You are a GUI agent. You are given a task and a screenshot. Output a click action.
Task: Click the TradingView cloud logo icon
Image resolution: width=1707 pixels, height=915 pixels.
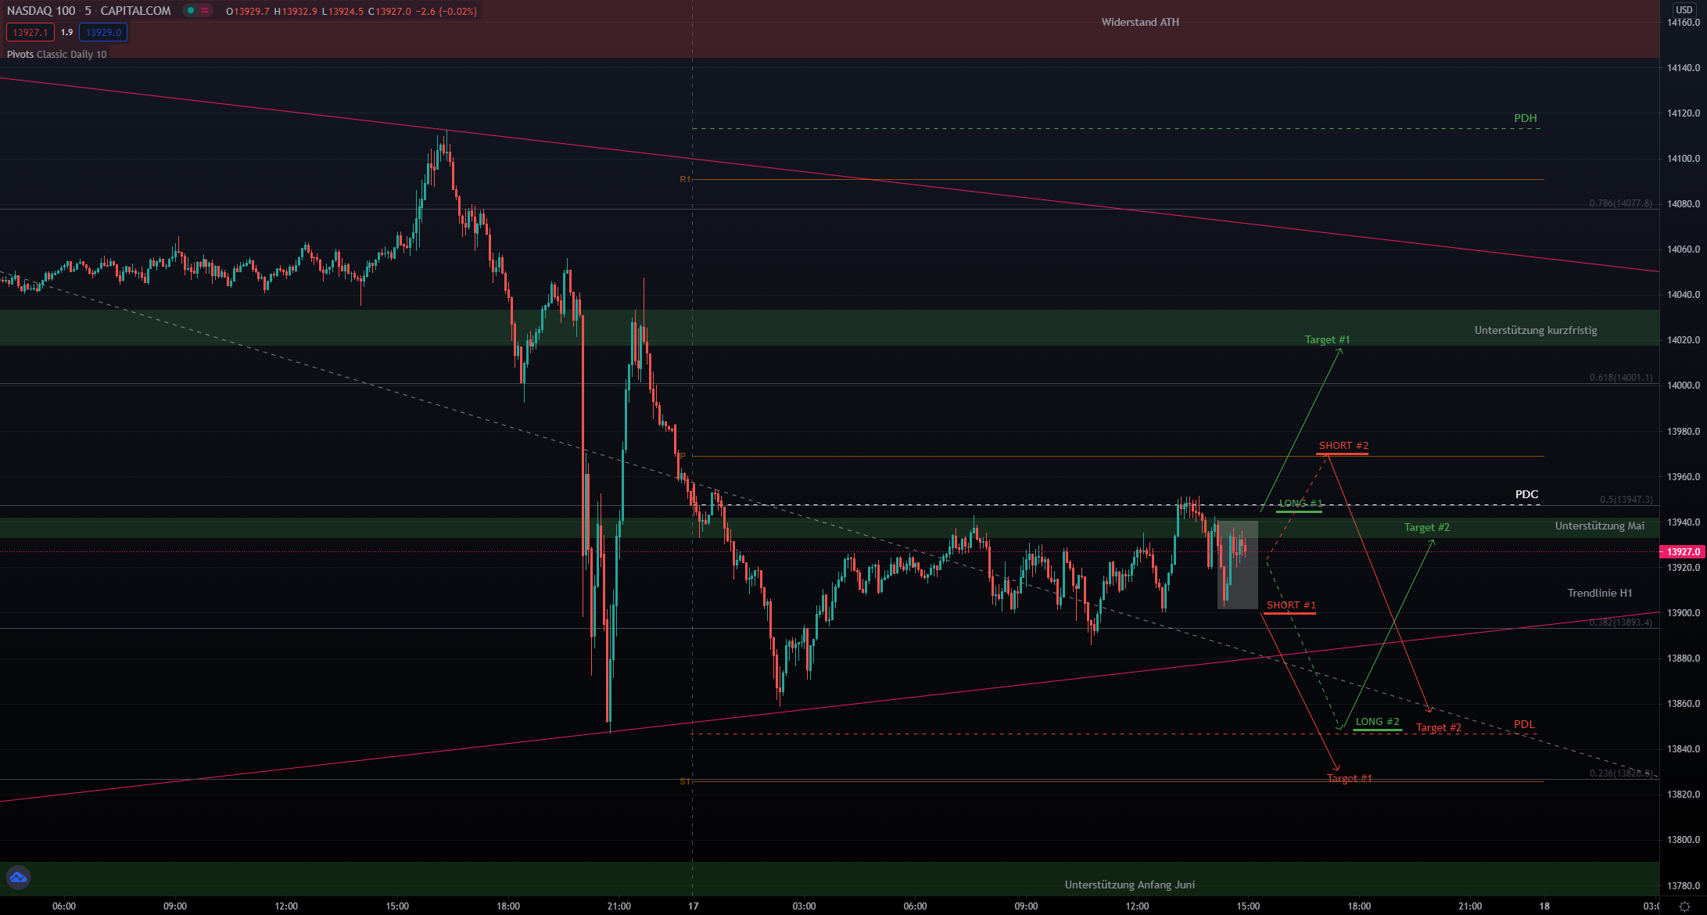tap(18, 877)
